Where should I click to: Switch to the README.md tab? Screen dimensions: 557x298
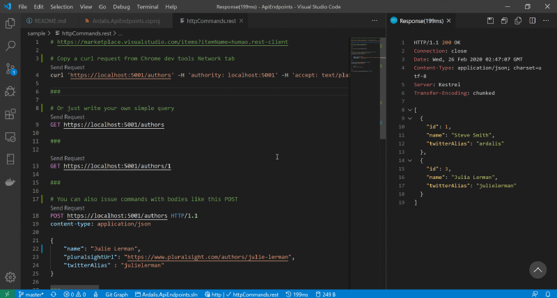[x=49, y=21]
